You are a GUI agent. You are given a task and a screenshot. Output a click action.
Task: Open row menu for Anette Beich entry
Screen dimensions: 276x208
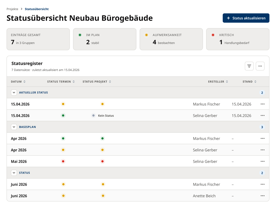(x=262, y=196)
